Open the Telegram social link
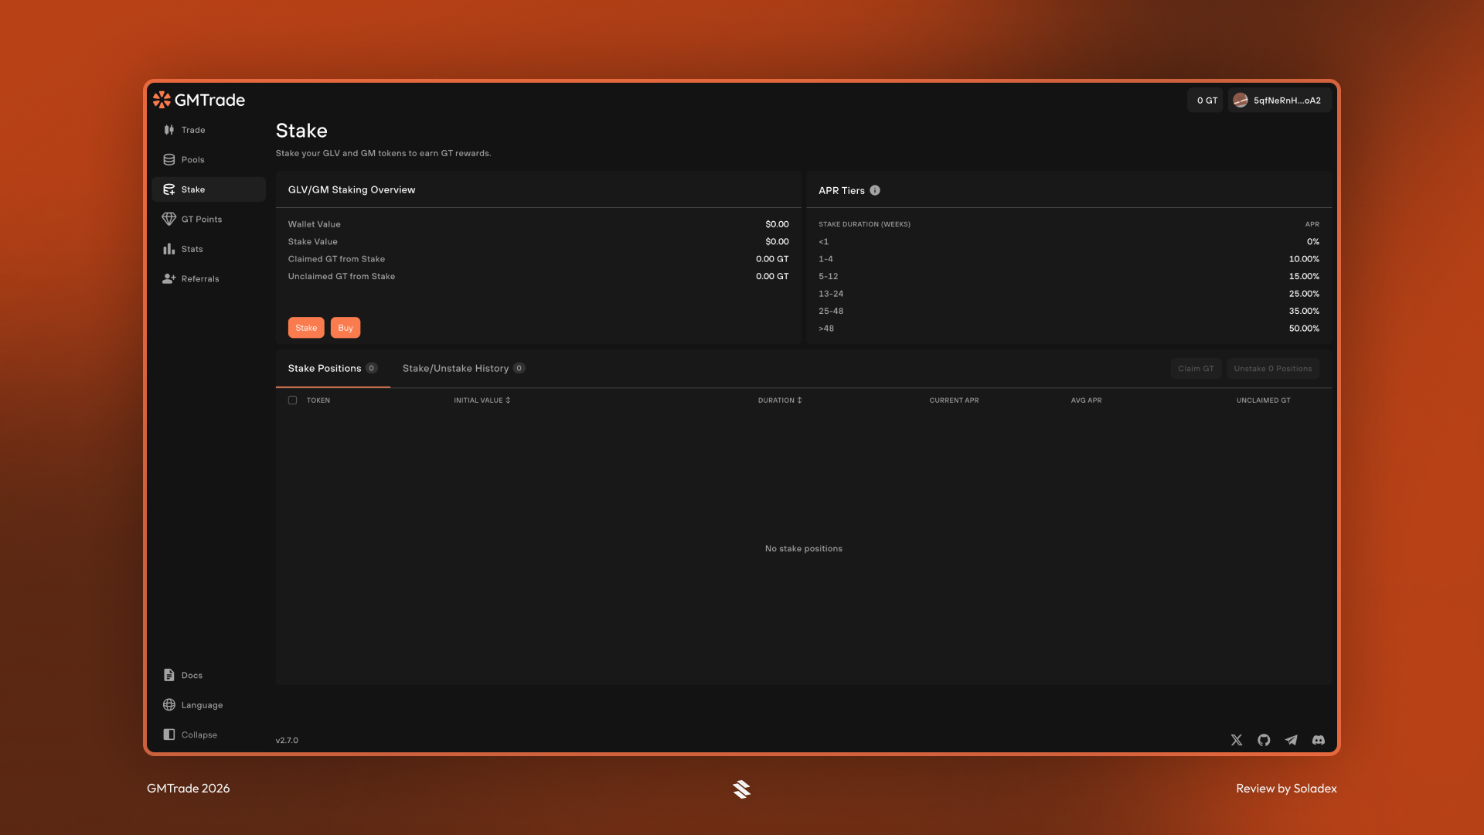Screen dimensions: 1484x835 coord(1292,740)
